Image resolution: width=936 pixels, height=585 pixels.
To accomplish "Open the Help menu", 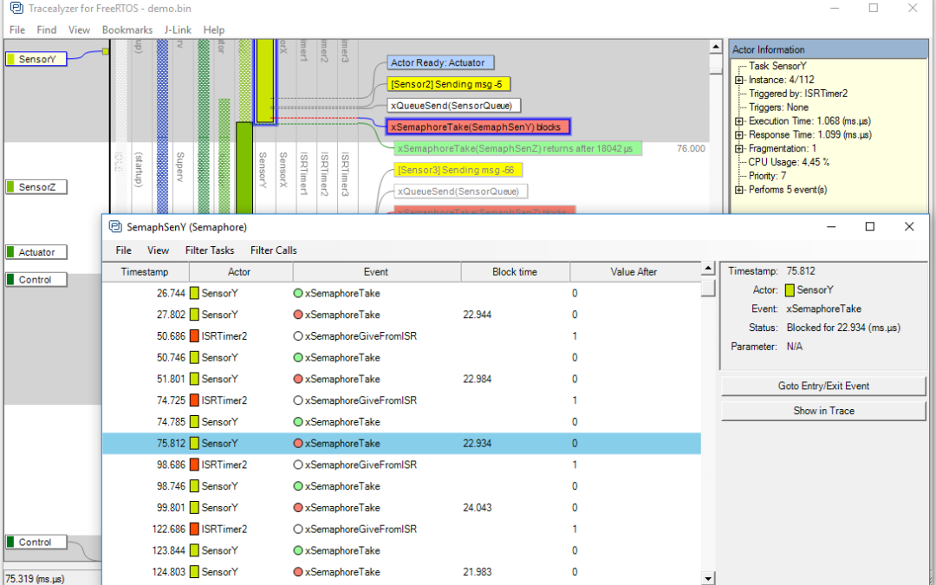I will click(214, 29).
